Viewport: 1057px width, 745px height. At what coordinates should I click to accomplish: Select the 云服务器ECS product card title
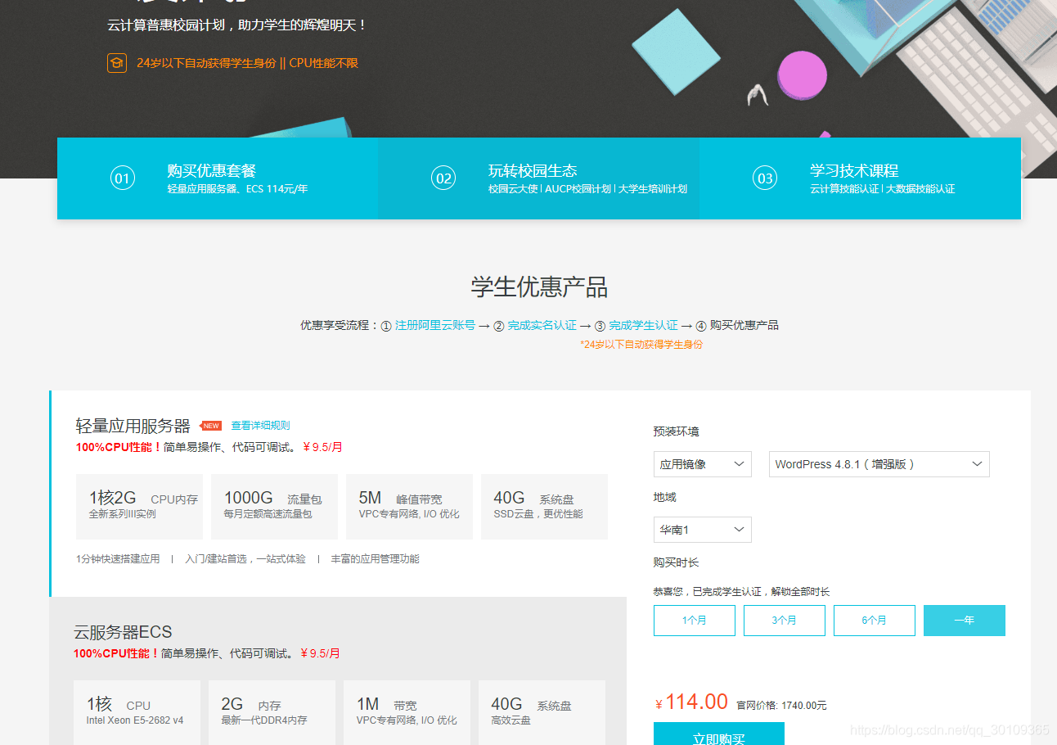click(123, 632)
